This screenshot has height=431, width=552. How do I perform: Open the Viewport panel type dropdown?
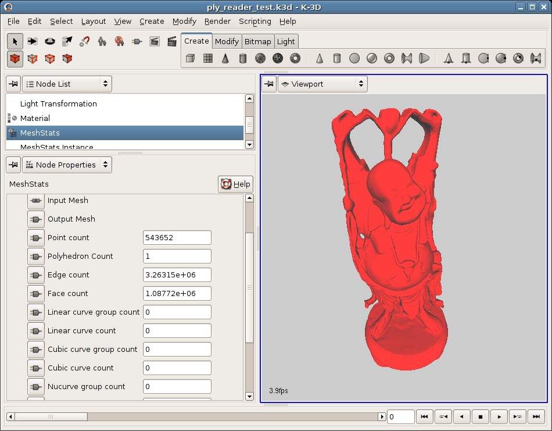322,84
